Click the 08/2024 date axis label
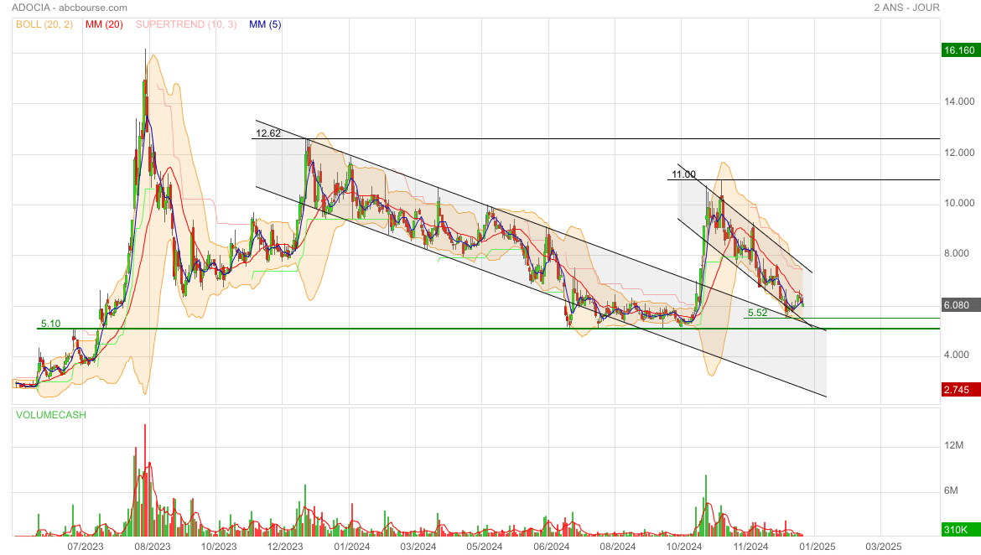 tap(617, 547)
